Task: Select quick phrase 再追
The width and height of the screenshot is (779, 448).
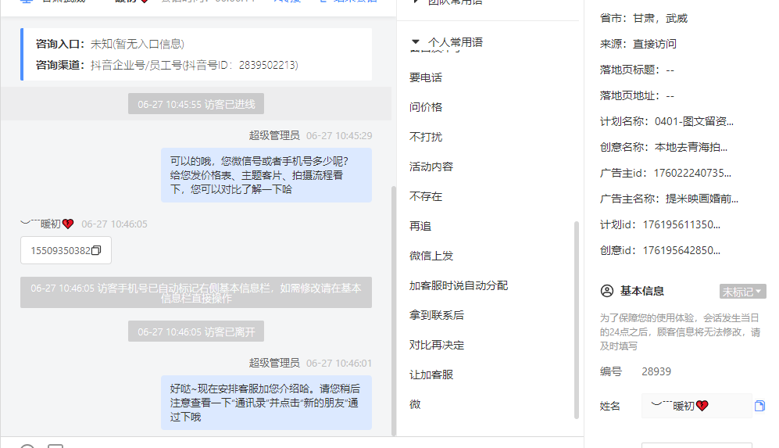Action: tap(420, 226)
